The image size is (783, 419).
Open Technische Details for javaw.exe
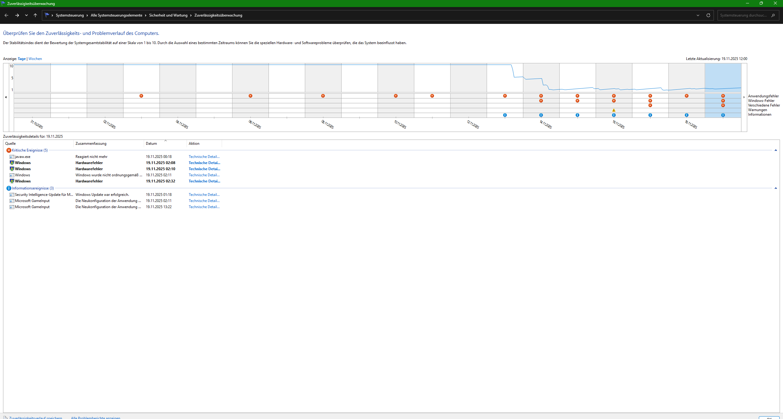tap(204, 157)
